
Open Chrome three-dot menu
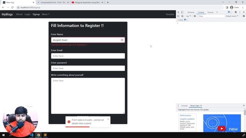point(243,7)
